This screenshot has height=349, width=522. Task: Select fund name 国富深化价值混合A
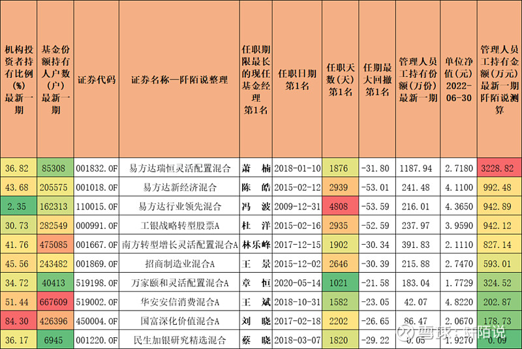(x=179, y=321)
